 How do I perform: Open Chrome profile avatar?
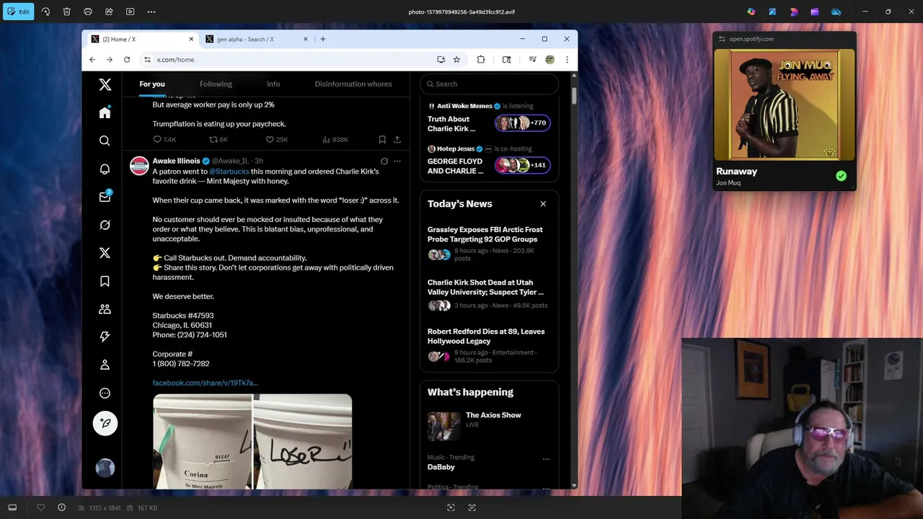coord(549,60)
